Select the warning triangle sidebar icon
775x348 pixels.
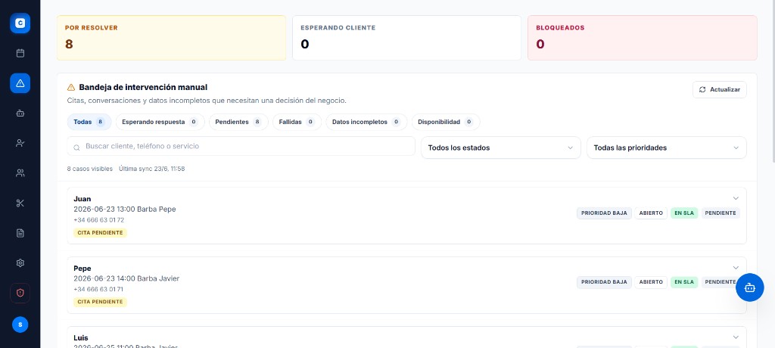(x=20, y=83)
